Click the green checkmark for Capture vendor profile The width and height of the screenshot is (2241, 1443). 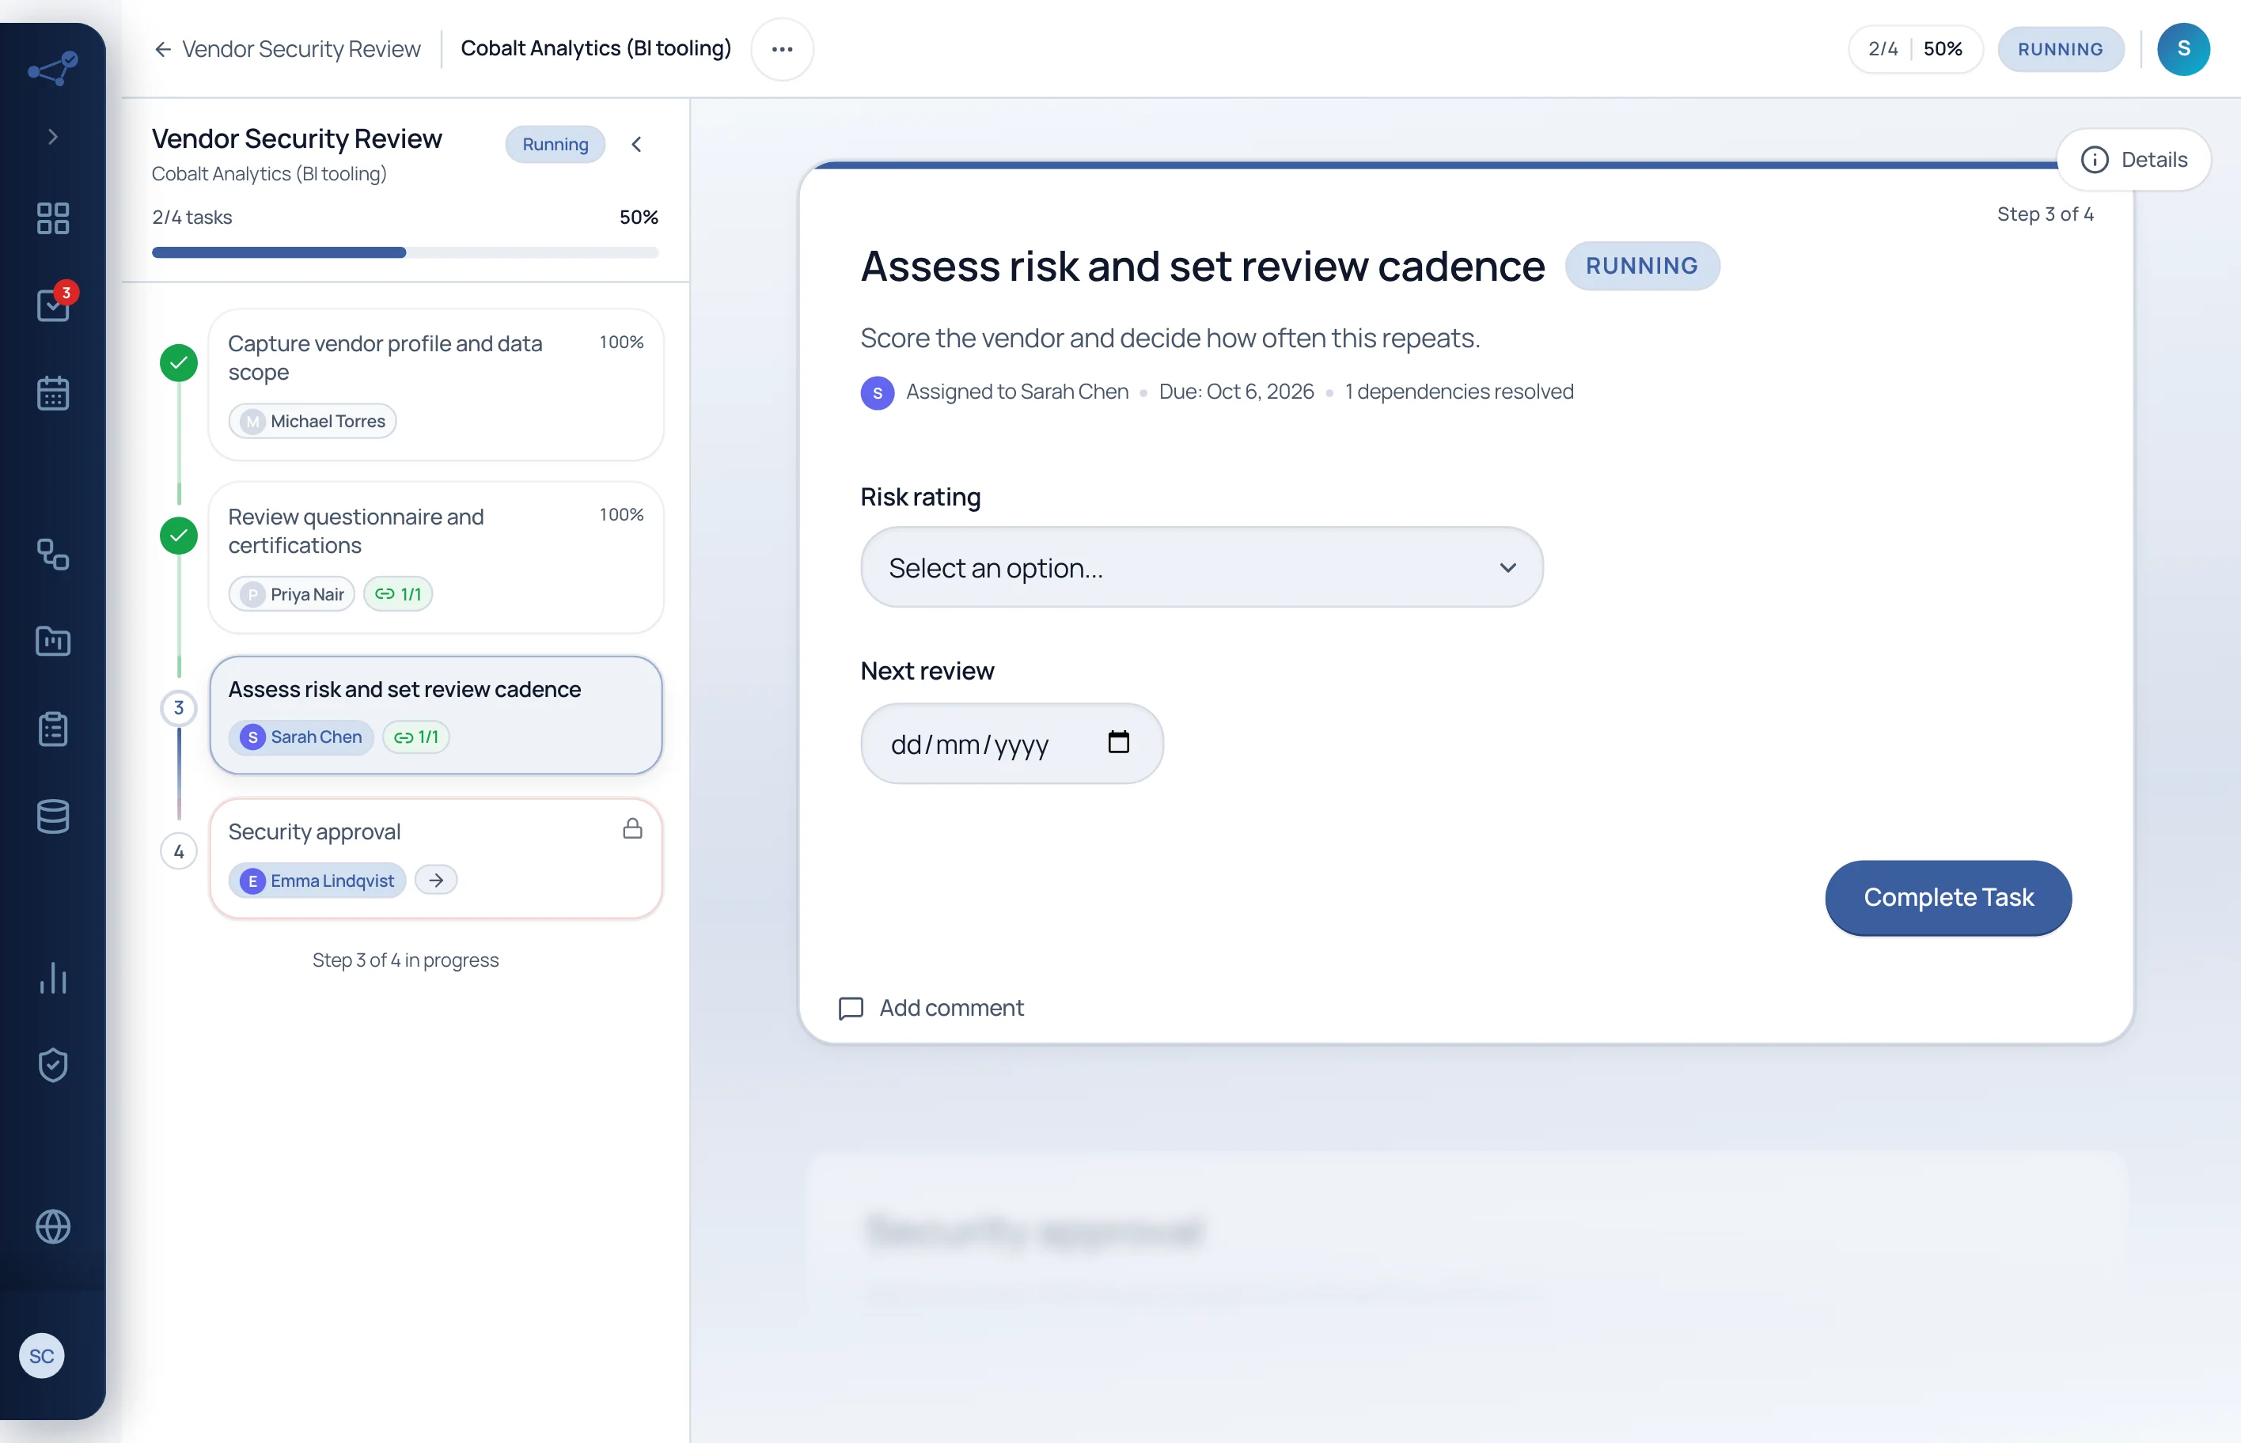[x=178, y=362]
